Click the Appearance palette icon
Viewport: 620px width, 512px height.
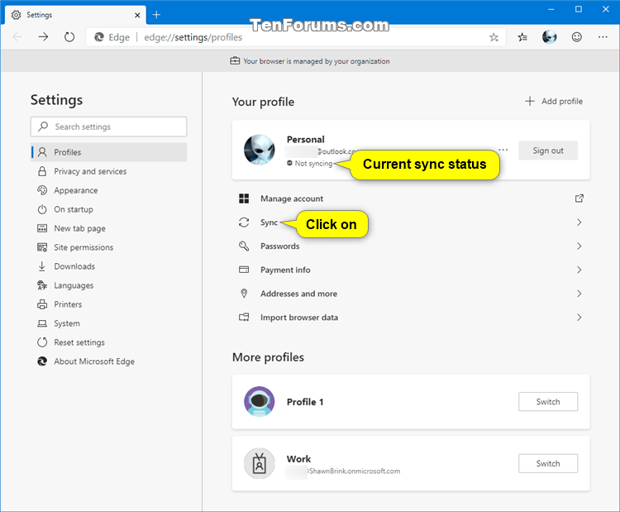42,190
